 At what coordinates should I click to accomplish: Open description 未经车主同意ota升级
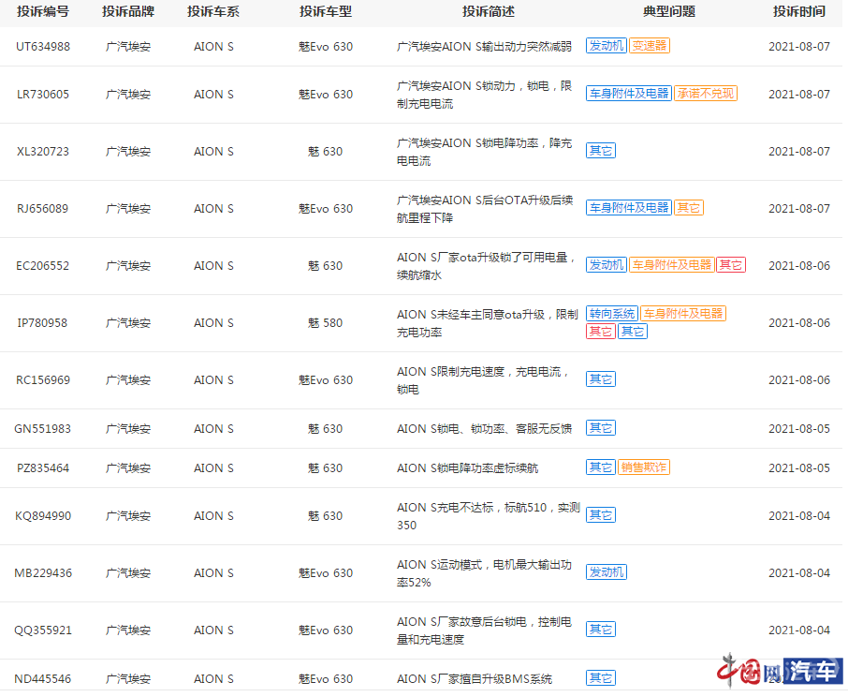tap(488, 323)
